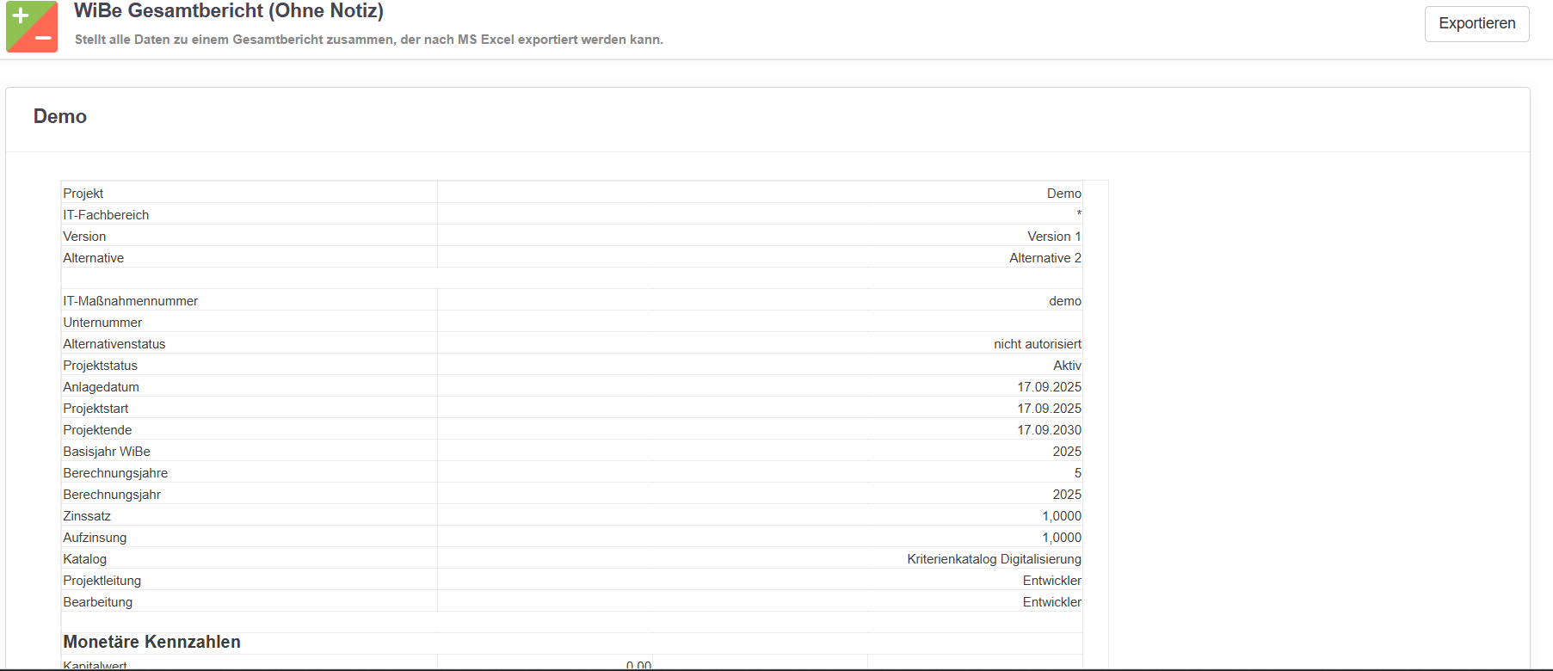Click the Basisjahr WiBe label
The width and height of the screenshot is (1553, 671).
click(107, 452)
